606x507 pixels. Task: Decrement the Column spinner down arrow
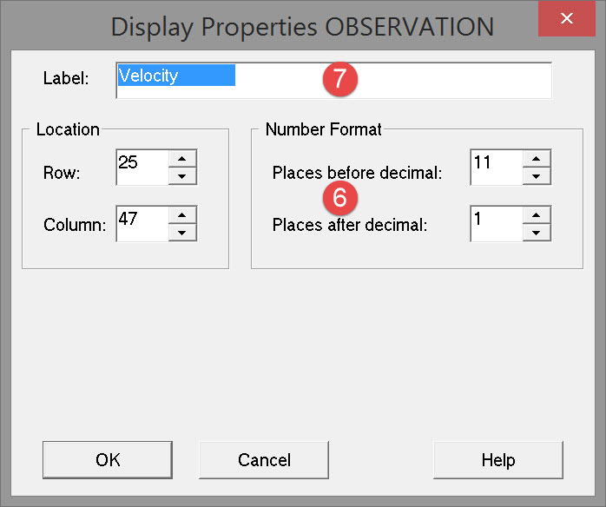[x=181, y=233]
